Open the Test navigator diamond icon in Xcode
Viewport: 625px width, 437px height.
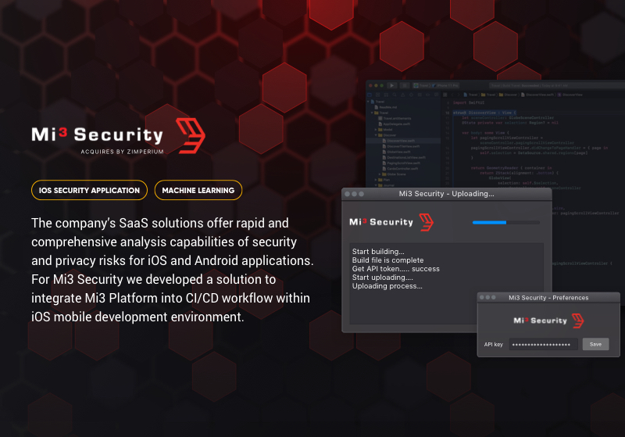(x=412, y=95)
